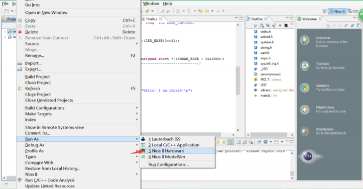Choose Nios II Hardware in the Run As submenu

pyautogui.click(x=177, y=151)
